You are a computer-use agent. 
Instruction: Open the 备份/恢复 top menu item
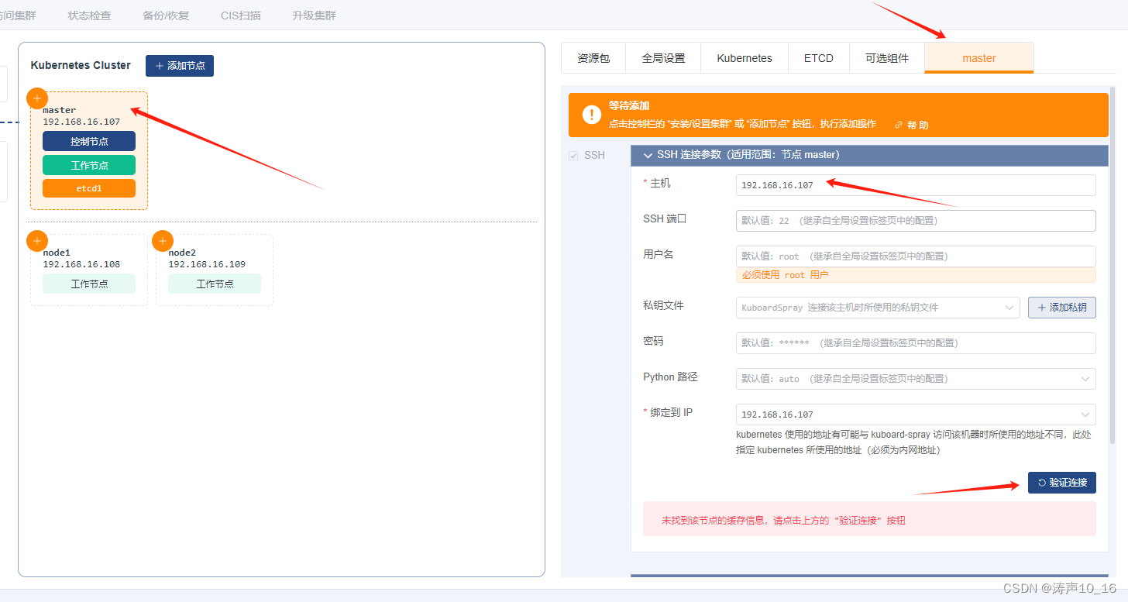(x=166, y=15)
